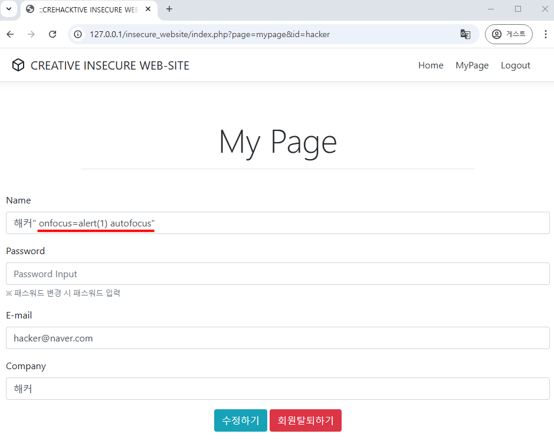554x447 pixels.
Task: Go to Home nav link
Action: coord(431,65)
